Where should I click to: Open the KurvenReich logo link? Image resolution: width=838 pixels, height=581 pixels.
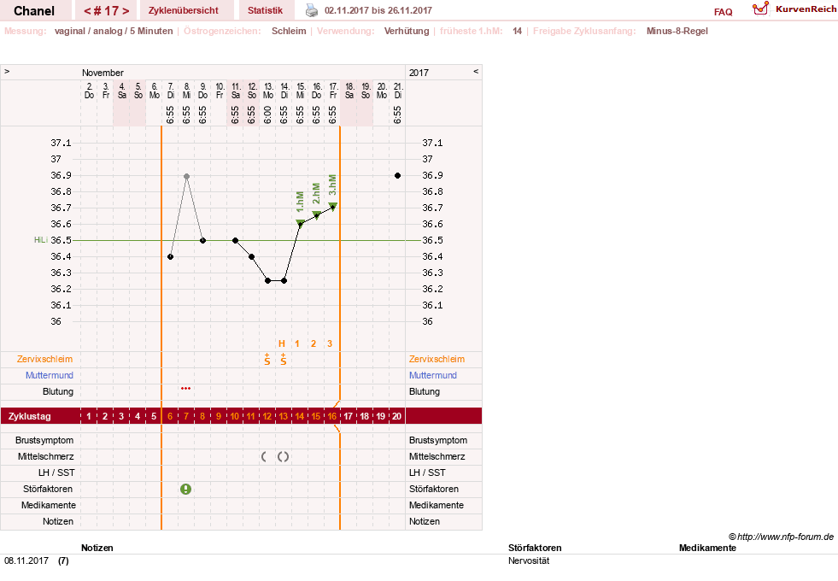[794, 9]
